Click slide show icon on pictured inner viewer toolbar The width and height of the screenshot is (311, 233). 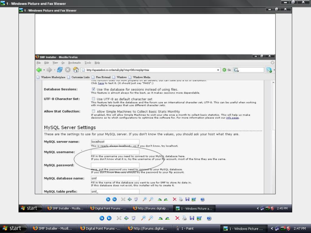point(136,199)
